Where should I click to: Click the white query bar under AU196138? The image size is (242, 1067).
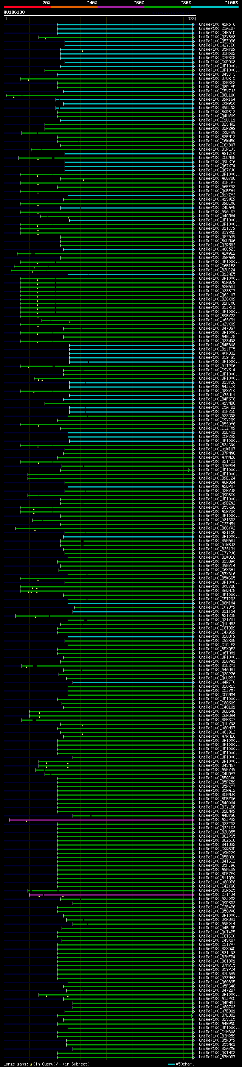[100, 16]
